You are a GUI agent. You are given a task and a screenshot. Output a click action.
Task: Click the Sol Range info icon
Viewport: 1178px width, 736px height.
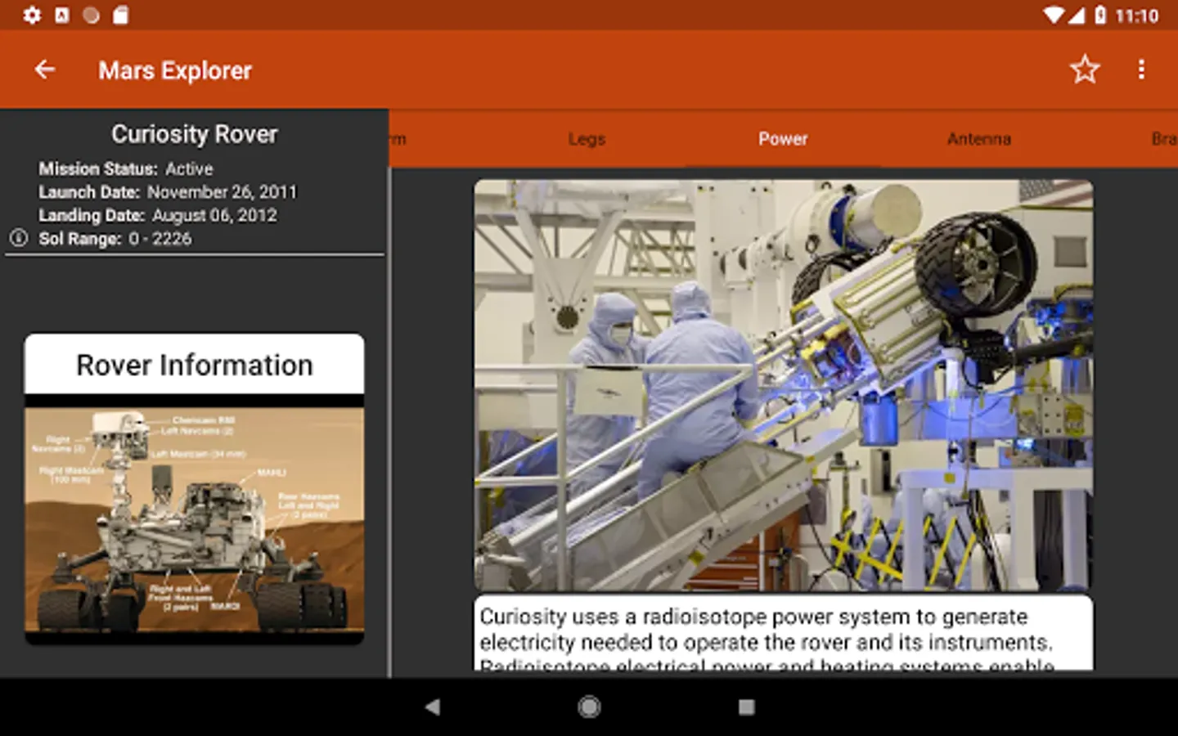pos(18,238)
